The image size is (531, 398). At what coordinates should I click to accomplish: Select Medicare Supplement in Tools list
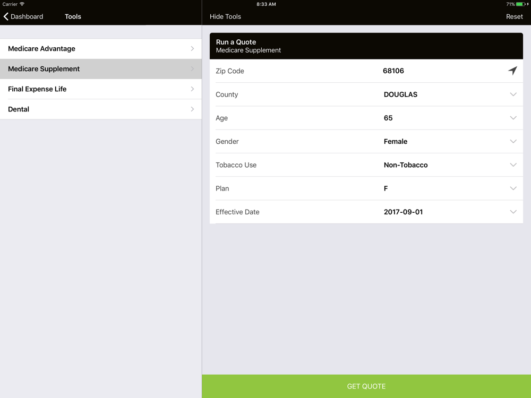(101, 69)
